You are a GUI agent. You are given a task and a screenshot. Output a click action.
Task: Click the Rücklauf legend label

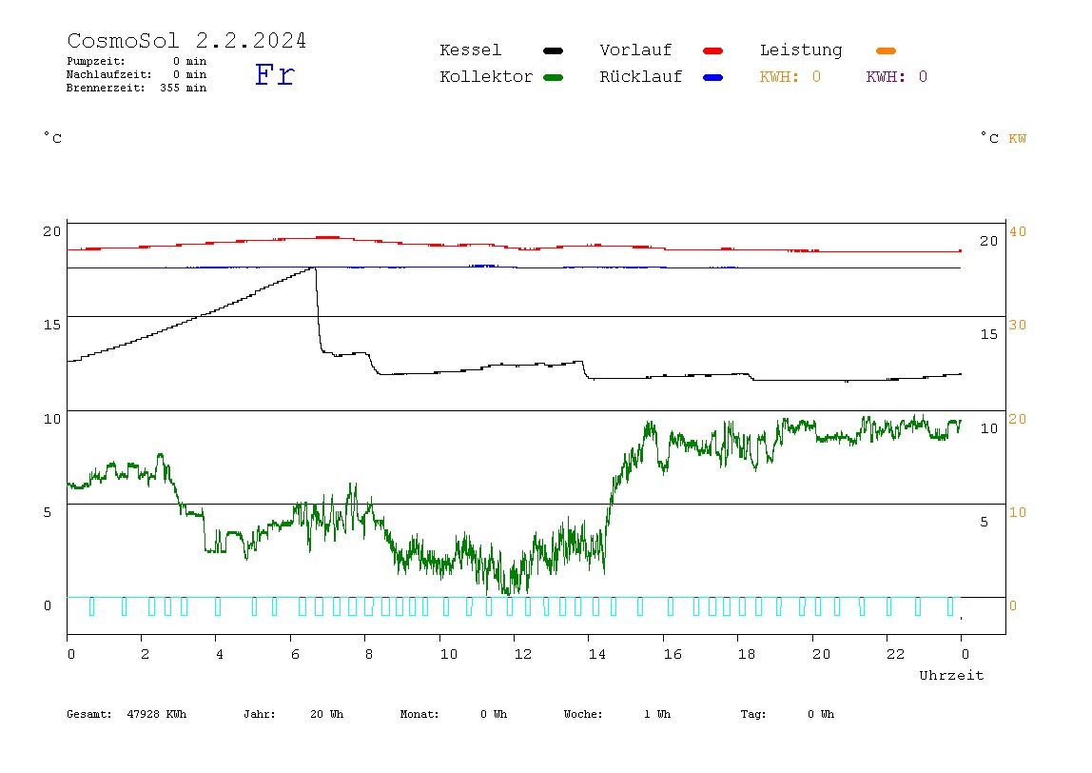point(641,77)
